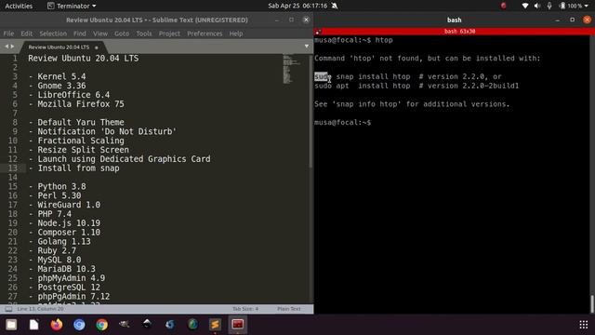
Task: Click the notifications-disabled bell icon
Action: (x=335, y=6)
